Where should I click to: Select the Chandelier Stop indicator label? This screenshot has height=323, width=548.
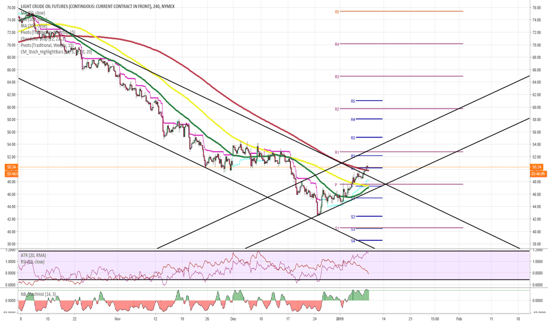[x=43, y=39]
